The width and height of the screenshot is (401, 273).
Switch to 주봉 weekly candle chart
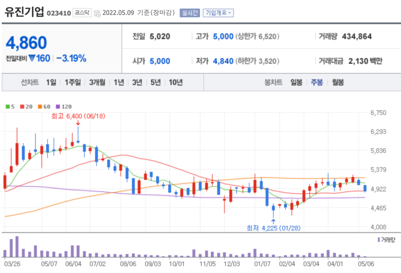tap(317, 82)
